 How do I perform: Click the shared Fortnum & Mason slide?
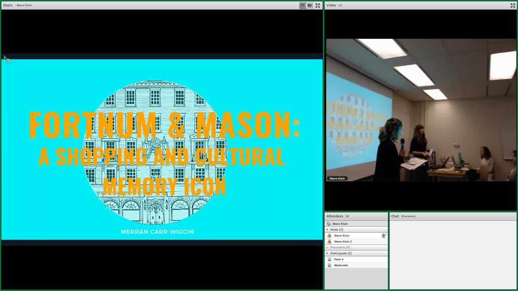(x=162, y=150)
